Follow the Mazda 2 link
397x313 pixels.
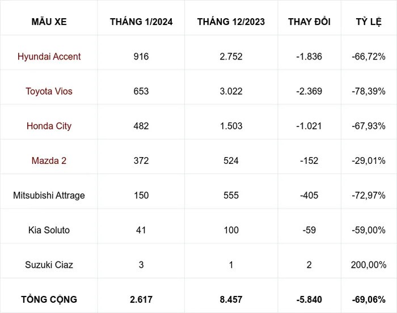tap(49, 160)
